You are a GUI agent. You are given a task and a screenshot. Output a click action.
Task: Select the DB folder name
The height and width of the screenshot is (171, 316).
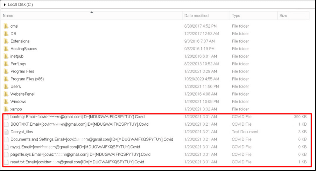pos(13,34)
